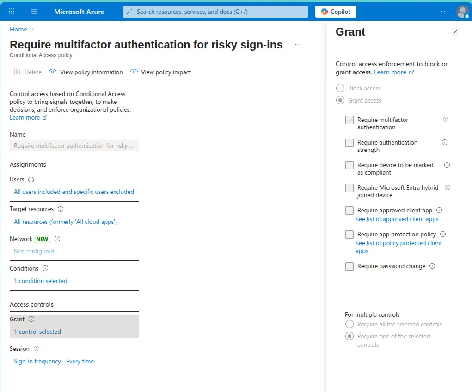Viewport: 472px width, 392px height.
Task: Click info icon next to Users
Action: tap(31, 180)
